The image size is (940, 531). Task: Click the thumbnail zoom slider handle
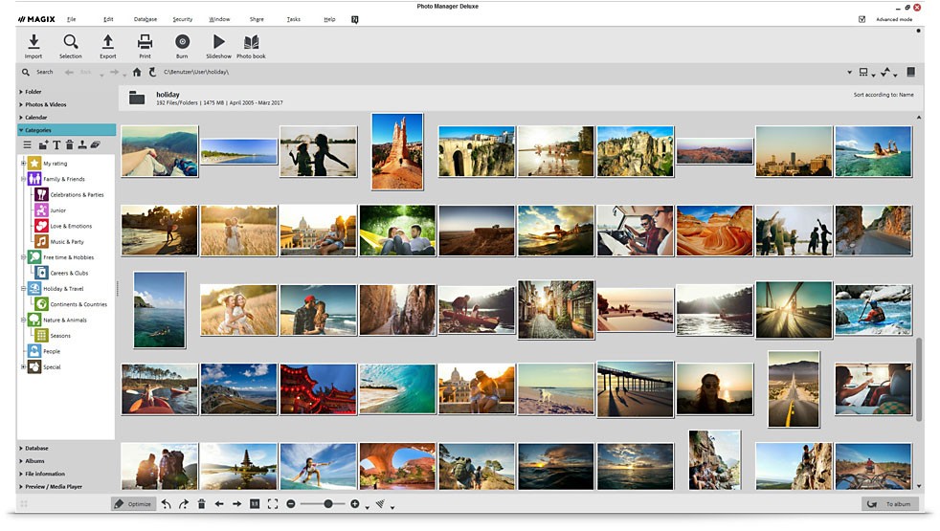[x=328, y=503]
